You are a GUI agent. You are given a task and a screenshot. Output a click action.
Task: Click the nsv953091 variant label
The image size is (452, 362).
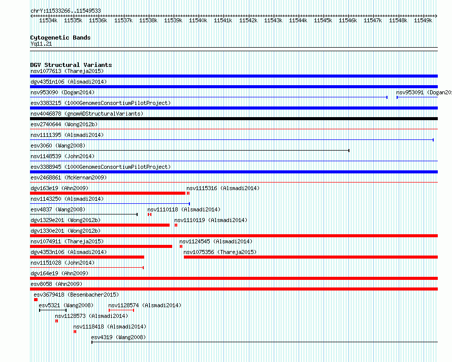[x=424, y=92]
